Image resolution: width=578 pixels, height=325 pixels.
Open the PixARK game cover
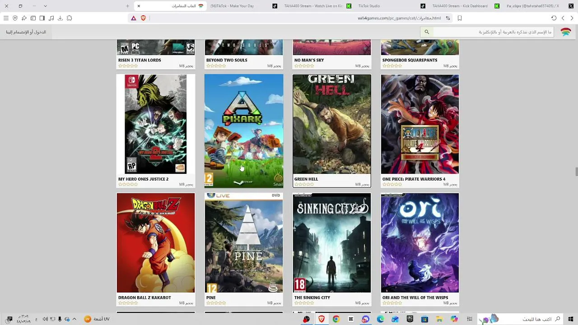tap(244, 131)
